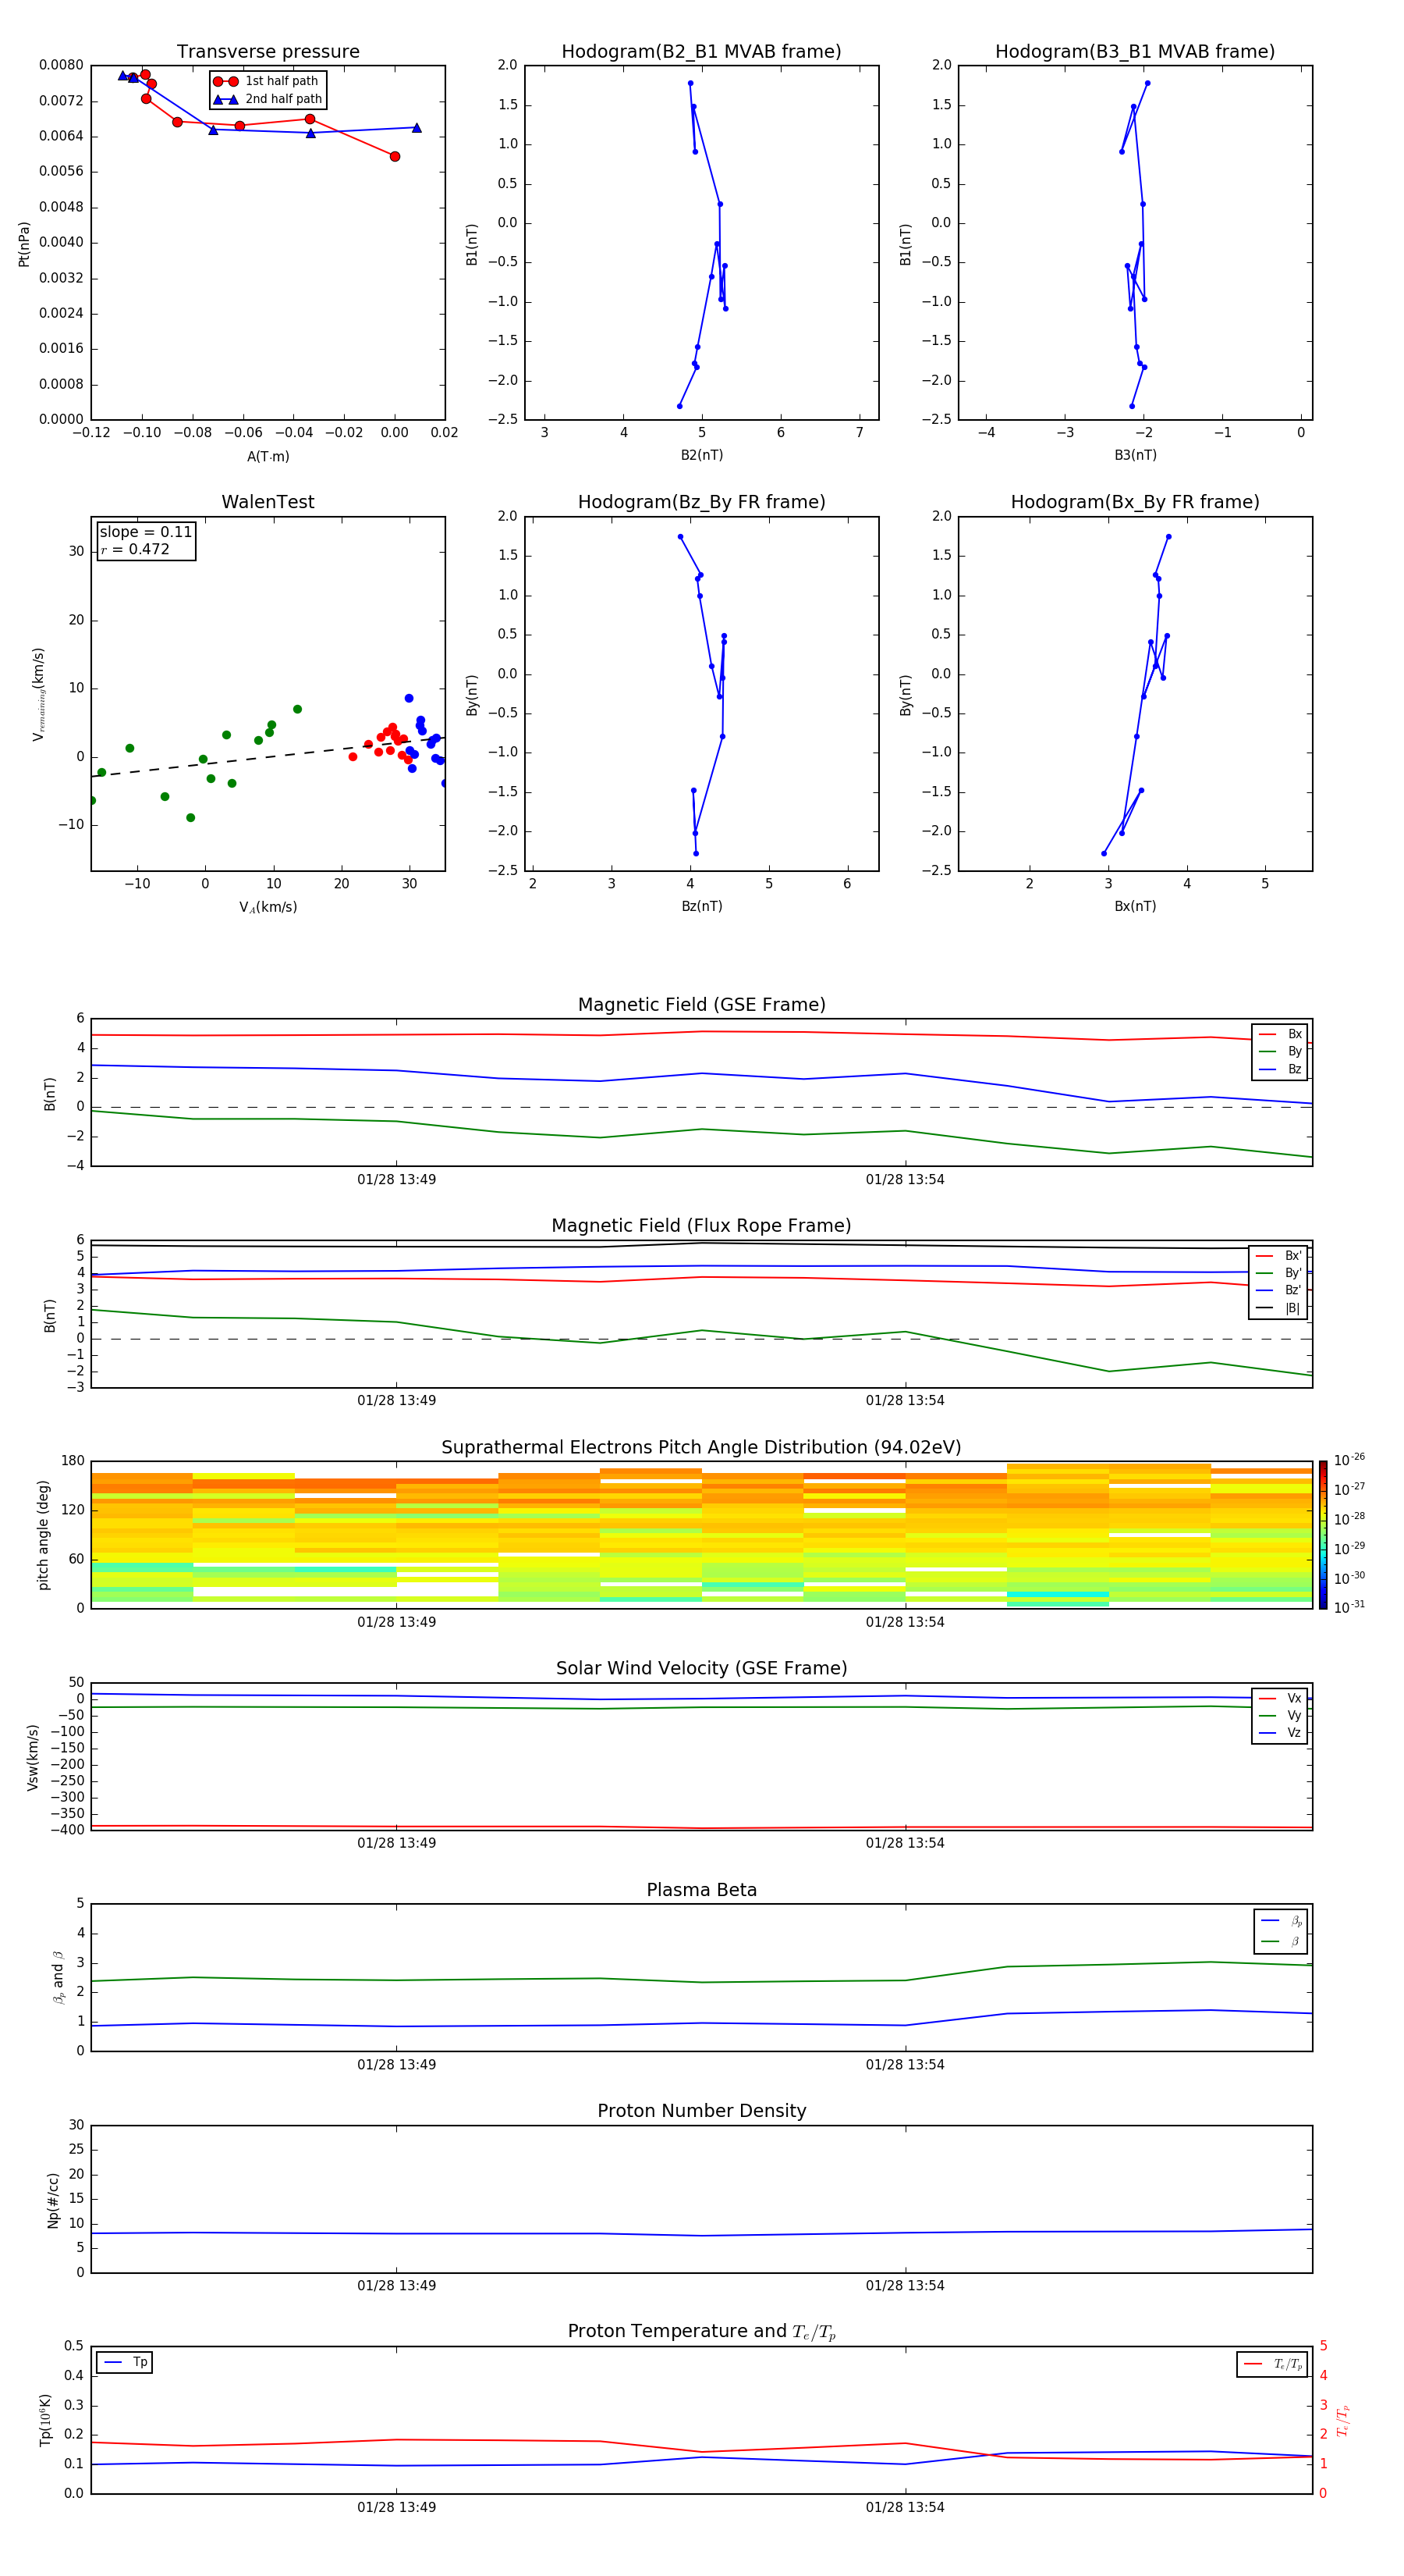
Task: Click the 'Vz' legend entry
Action: (x=1281, y=1733)
